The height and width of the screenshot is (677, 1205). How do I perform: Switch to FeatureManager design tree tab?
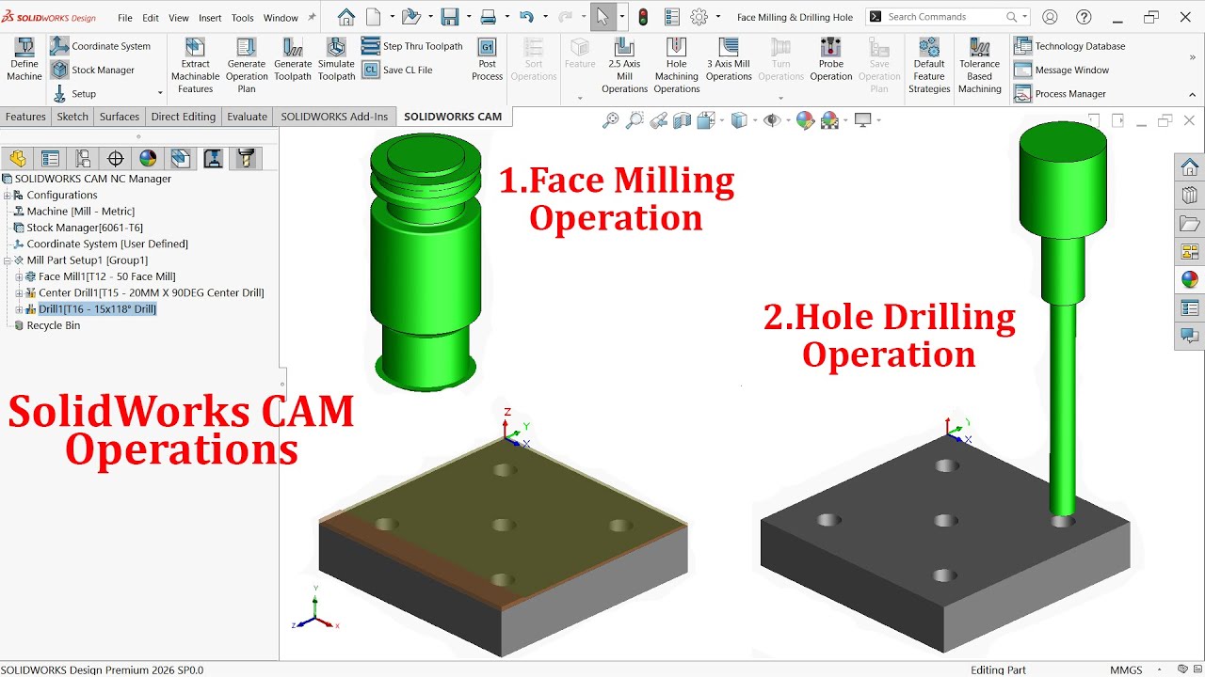click(x=18, y=158)
